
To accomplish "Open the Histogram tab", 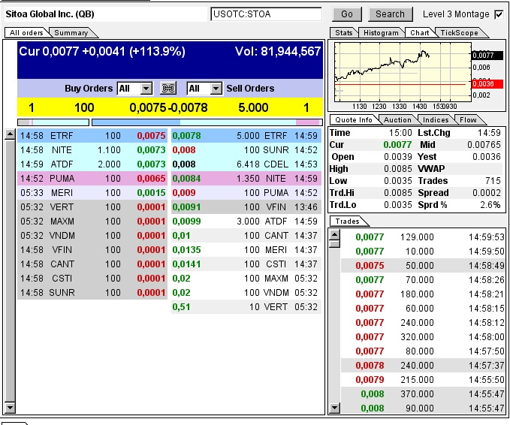I will 381,33.
